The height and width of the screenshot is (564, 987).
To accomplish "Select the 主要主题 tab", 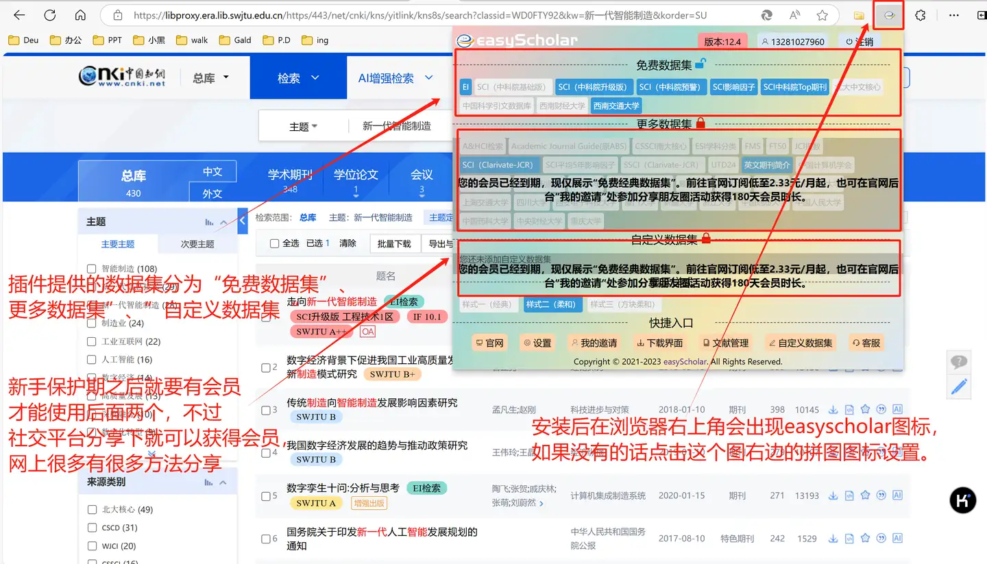I will tap(118, 244).
